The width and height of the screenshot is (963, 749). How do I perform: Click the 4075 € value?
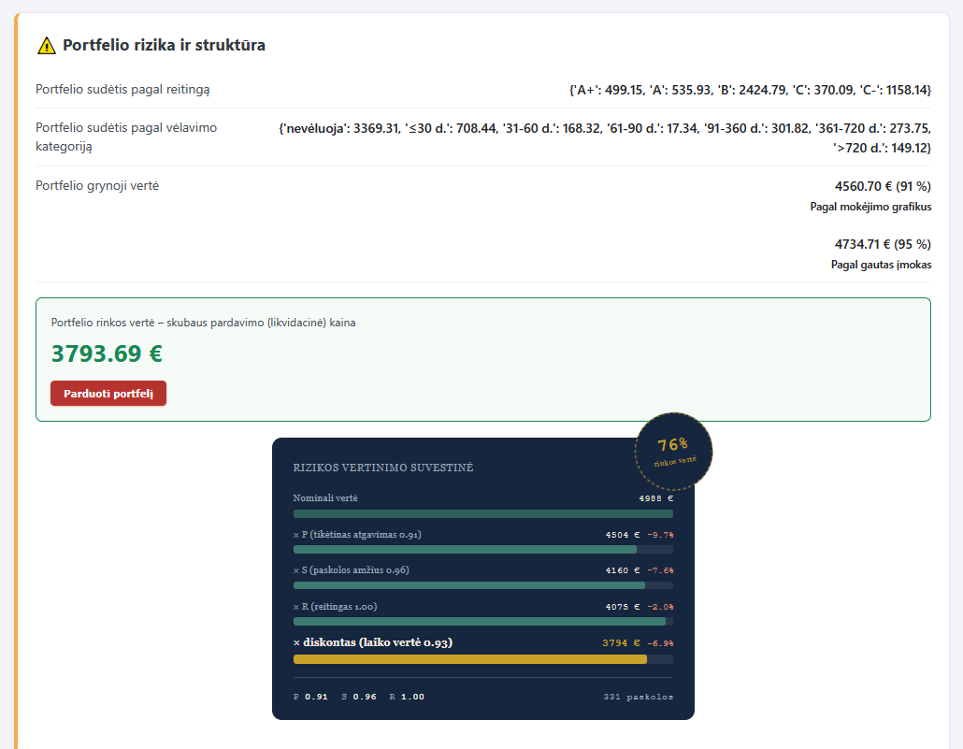(x=623, y=607)
